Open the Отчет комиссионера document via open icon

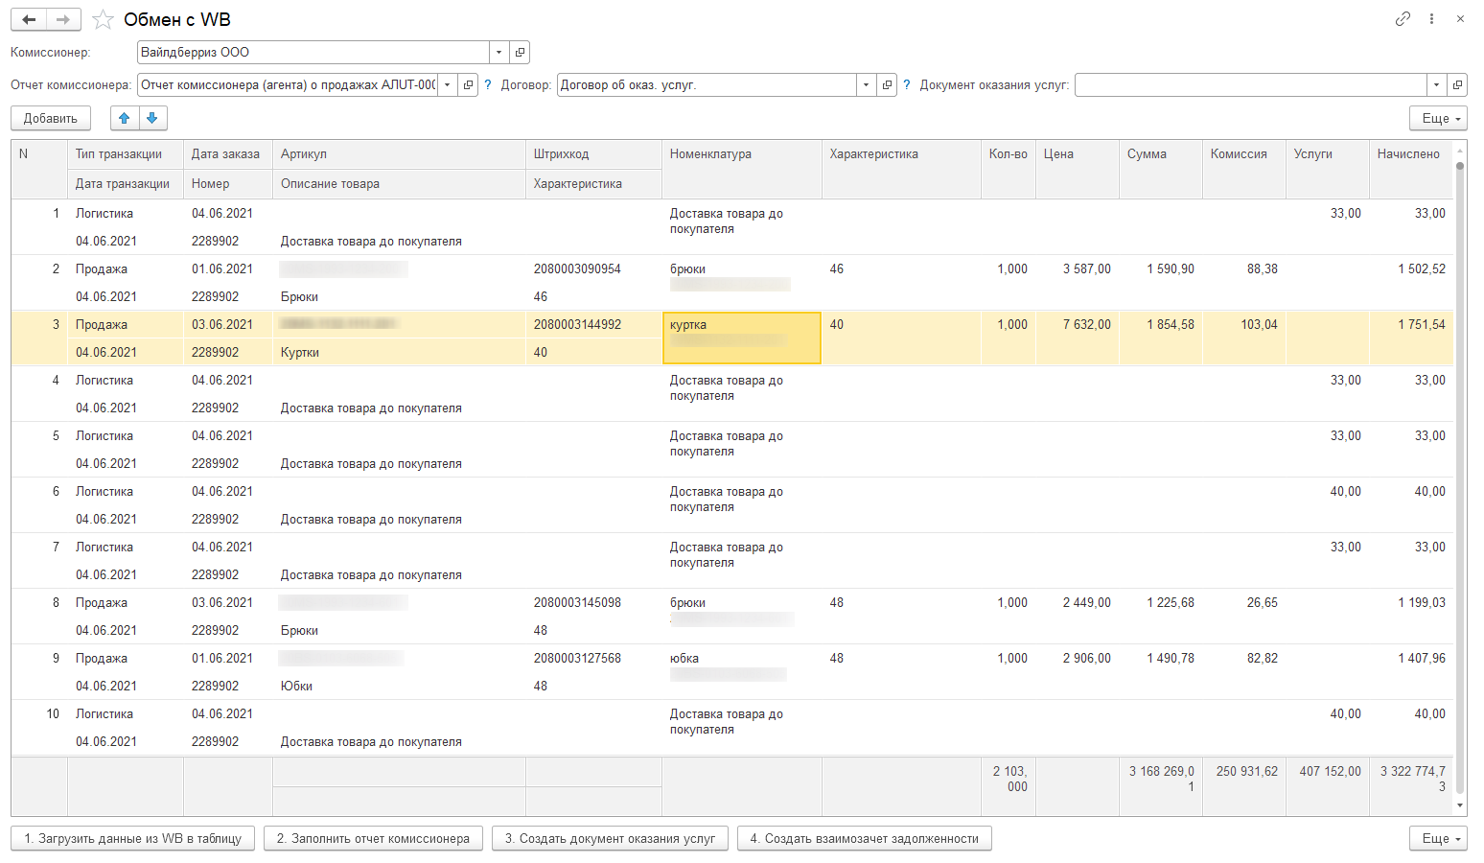tap(468, 84)
